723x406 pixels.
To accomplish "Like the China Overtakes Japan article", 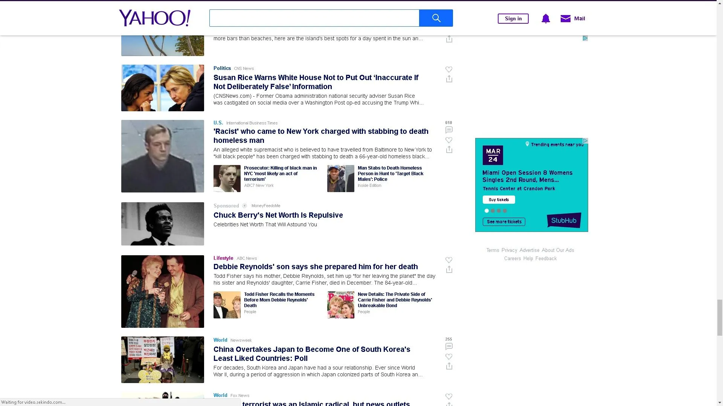I will [x=449, y=357].
